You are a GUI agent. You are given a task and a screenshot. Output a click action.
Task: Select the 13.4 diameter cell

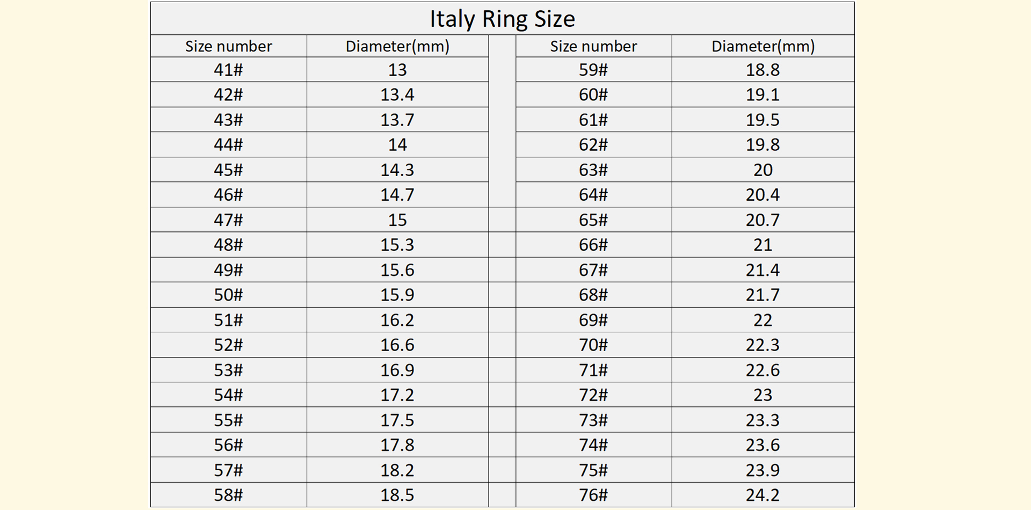[x=397, y=95]
